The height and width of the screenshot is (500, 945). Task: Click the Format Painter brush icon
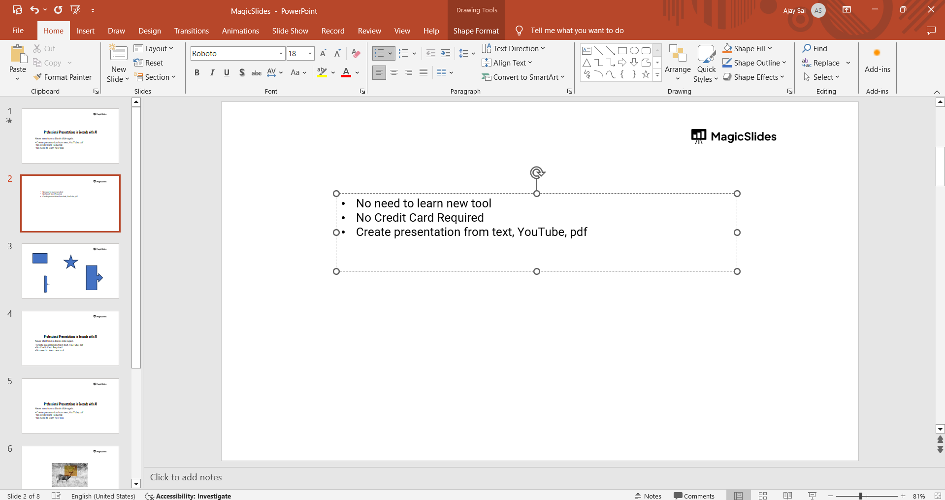coord(37,77)
